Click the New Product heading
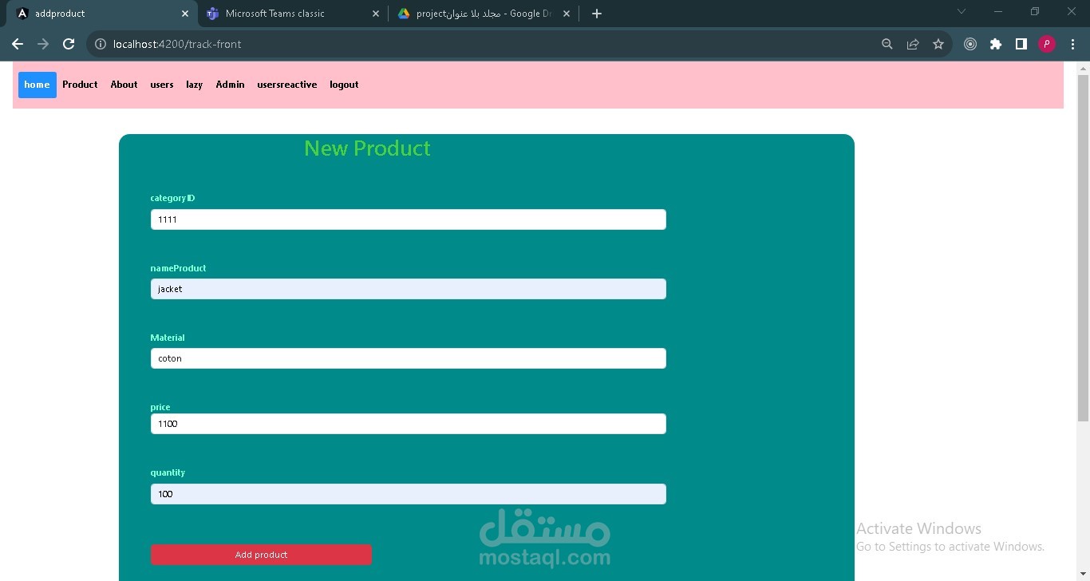This screenshot has height=581, width=1090. point(367,148)
